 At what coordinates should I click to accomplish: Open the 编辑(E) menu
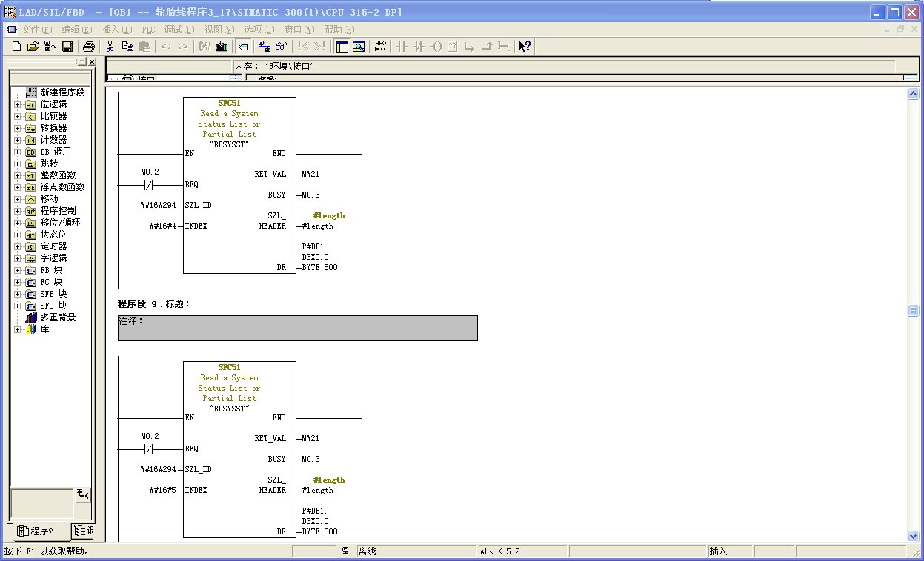click(76, 30)
